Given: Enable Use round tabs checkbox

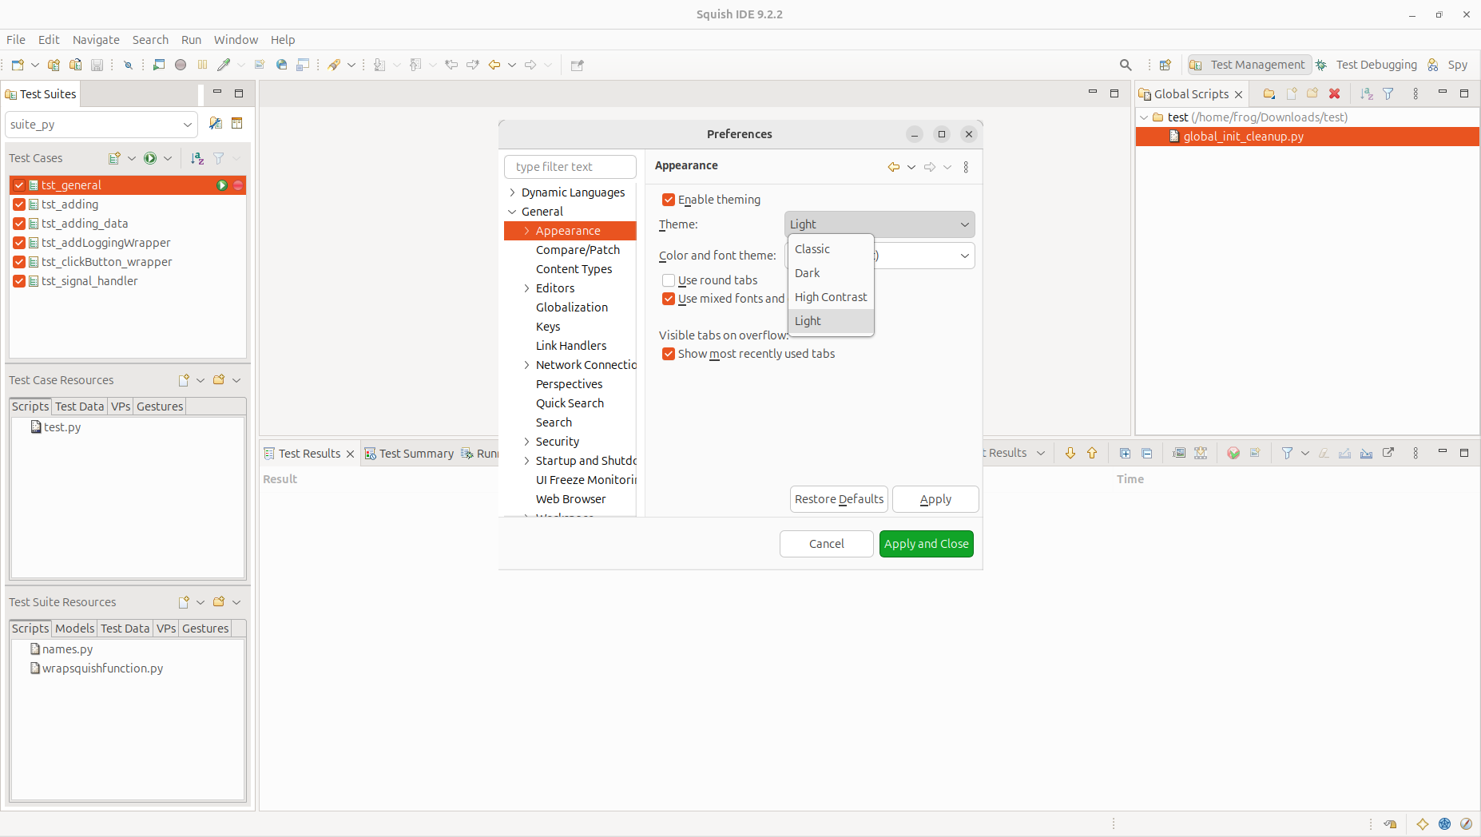Looking at the screenshot, I should click(x=669, y=280).
